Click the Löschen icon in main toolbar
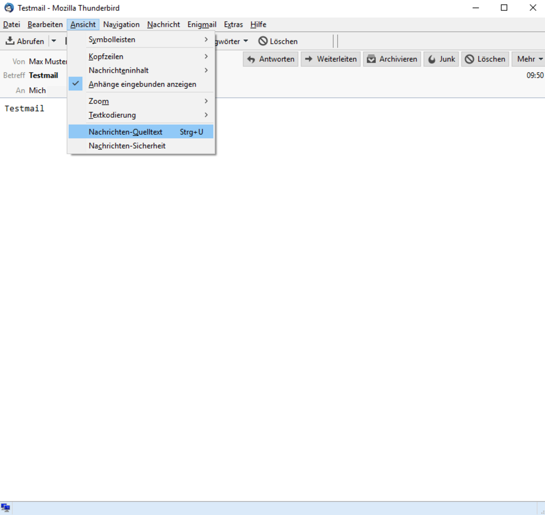The image size is (545, 515). tap(263, 41)
